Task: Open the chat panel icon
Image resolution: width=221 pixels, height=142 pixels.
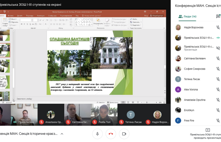Action: [x=218, y=16]
